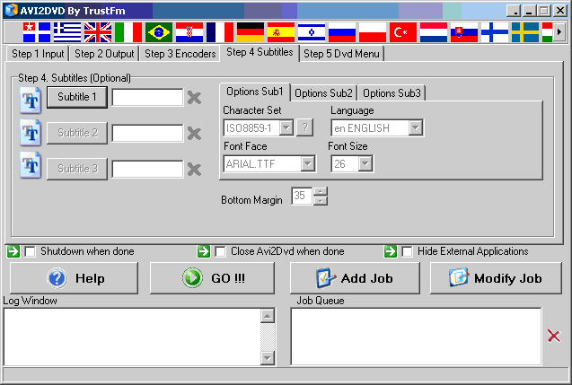Click Log Window scrollbar down arrow
The width and height of the screenshot is (572, 385).
coord(268,358)
